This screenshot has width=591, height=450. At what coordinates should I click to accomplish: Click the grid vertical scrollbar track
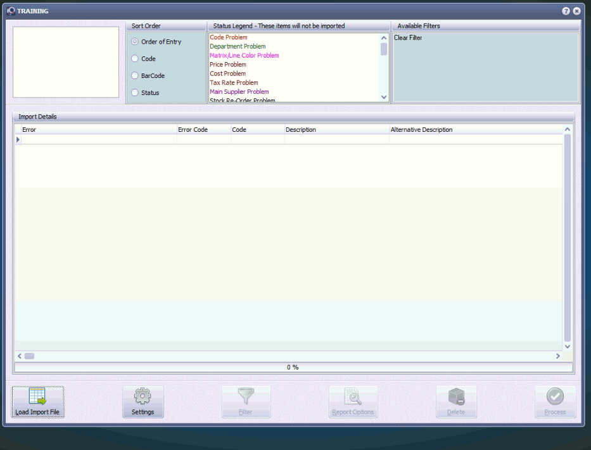568,238
